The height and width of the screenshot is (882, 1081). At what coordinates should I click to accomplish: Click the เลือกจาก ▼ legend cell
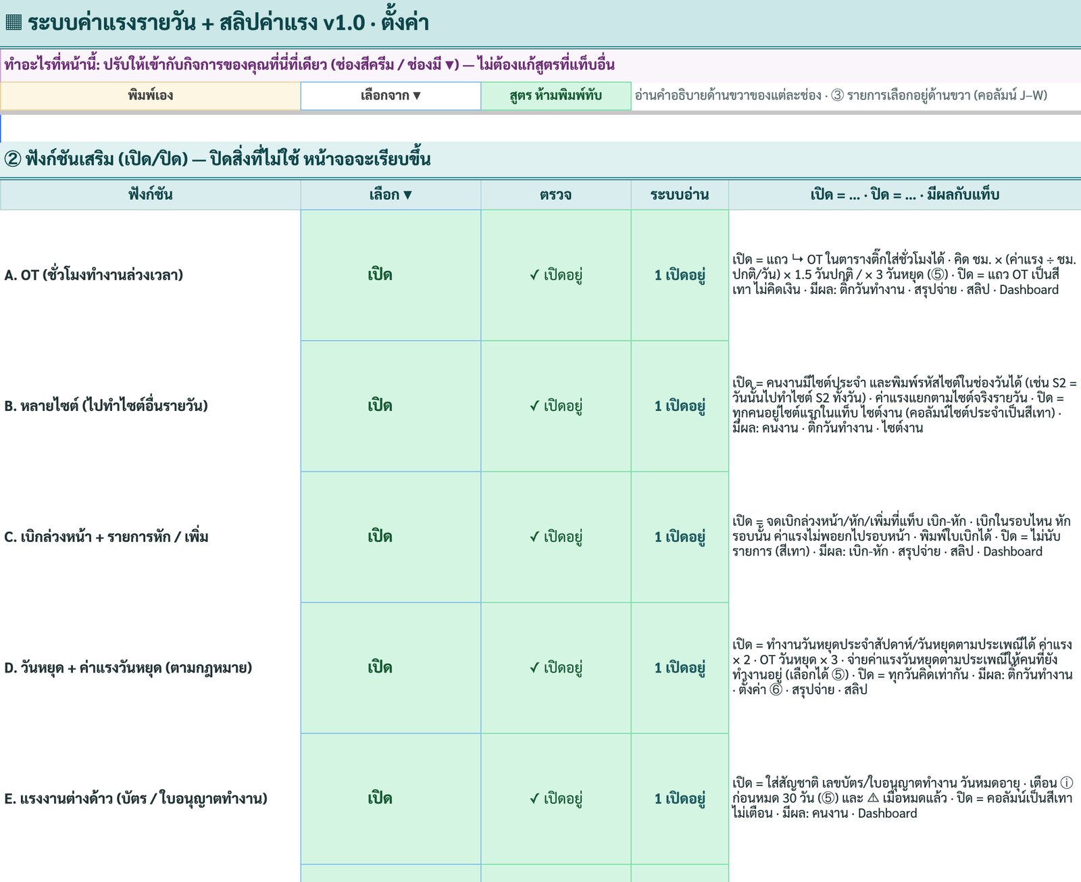click(391, 96)
